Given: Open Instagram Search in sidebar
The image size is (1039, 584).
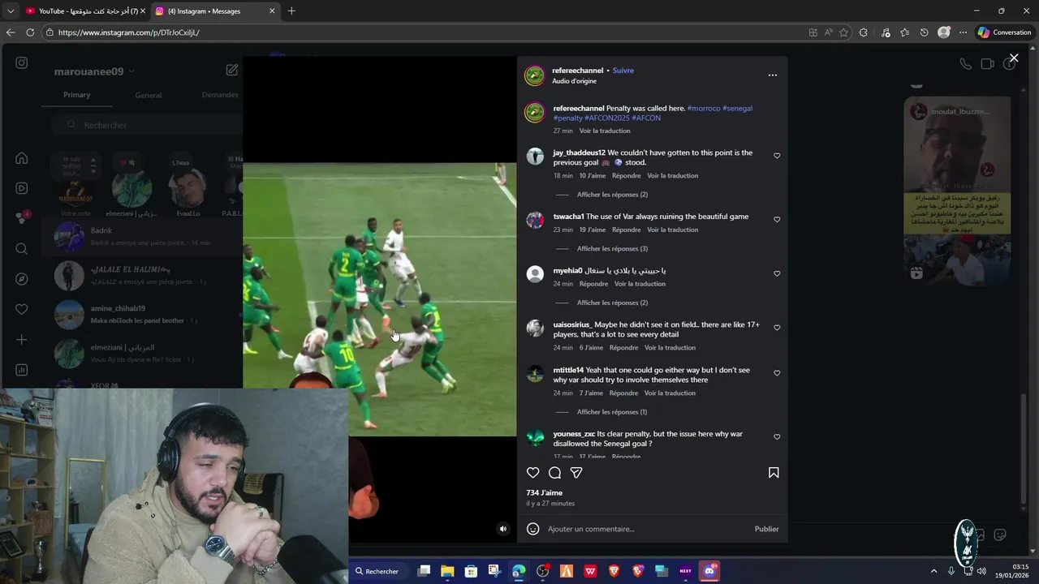Looking at the screenshot, I should (x=22, y=249).
